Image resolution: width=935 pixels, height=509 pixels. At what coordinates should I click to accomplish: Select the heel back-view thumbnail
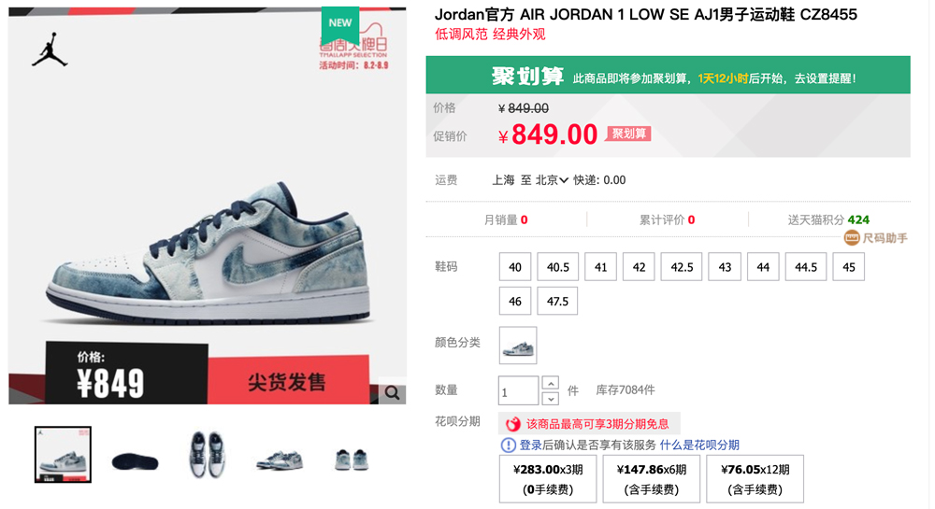352,460
